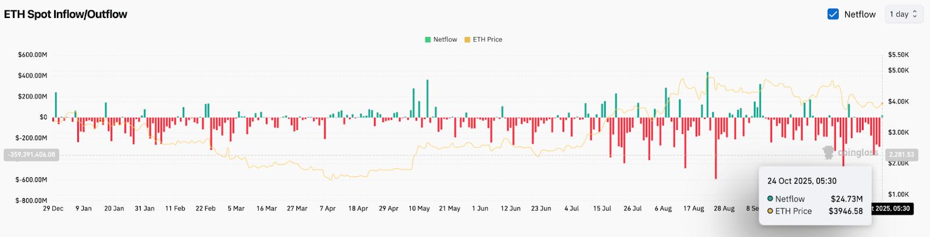
Task: Select the 10 May date on x-axis
Action: (419, 209)
